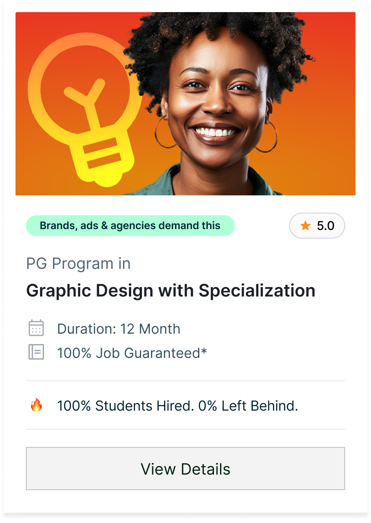Select the 'Brands, ads & agencies demand this' badge
371x523 pixels.
point(130,226)
